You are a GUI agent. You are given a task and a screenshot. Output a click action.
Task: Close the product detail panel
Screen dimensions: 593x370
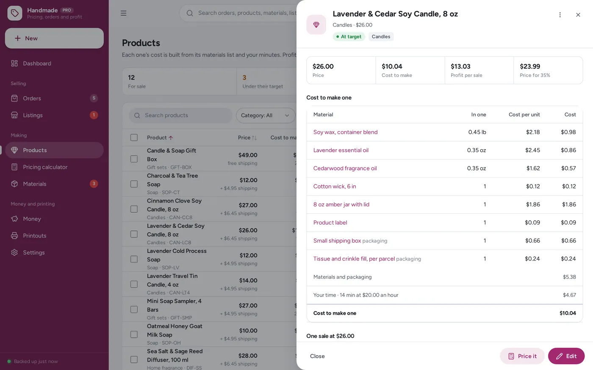pos(578,15)
